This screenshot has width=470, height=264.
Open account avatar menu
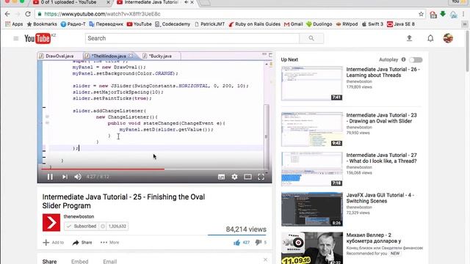tap(448, 38)
